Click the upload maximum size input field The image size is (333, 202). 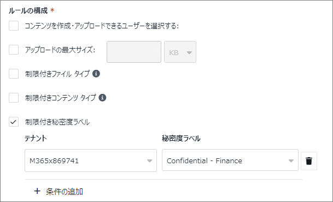pyautogui.click(x=134, y=52)
